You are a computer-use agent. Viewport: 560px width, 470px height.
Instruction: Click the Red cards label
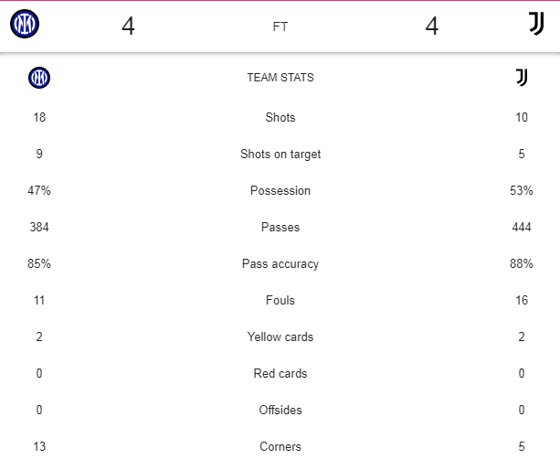[280, 373]
